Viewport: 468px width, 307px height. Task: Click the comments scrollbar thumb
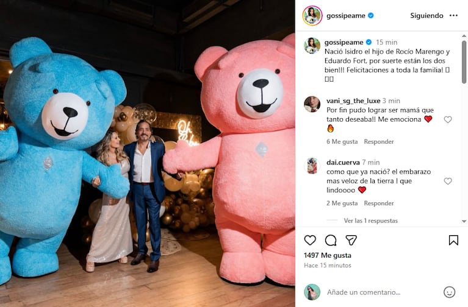[x=464, y=62]
